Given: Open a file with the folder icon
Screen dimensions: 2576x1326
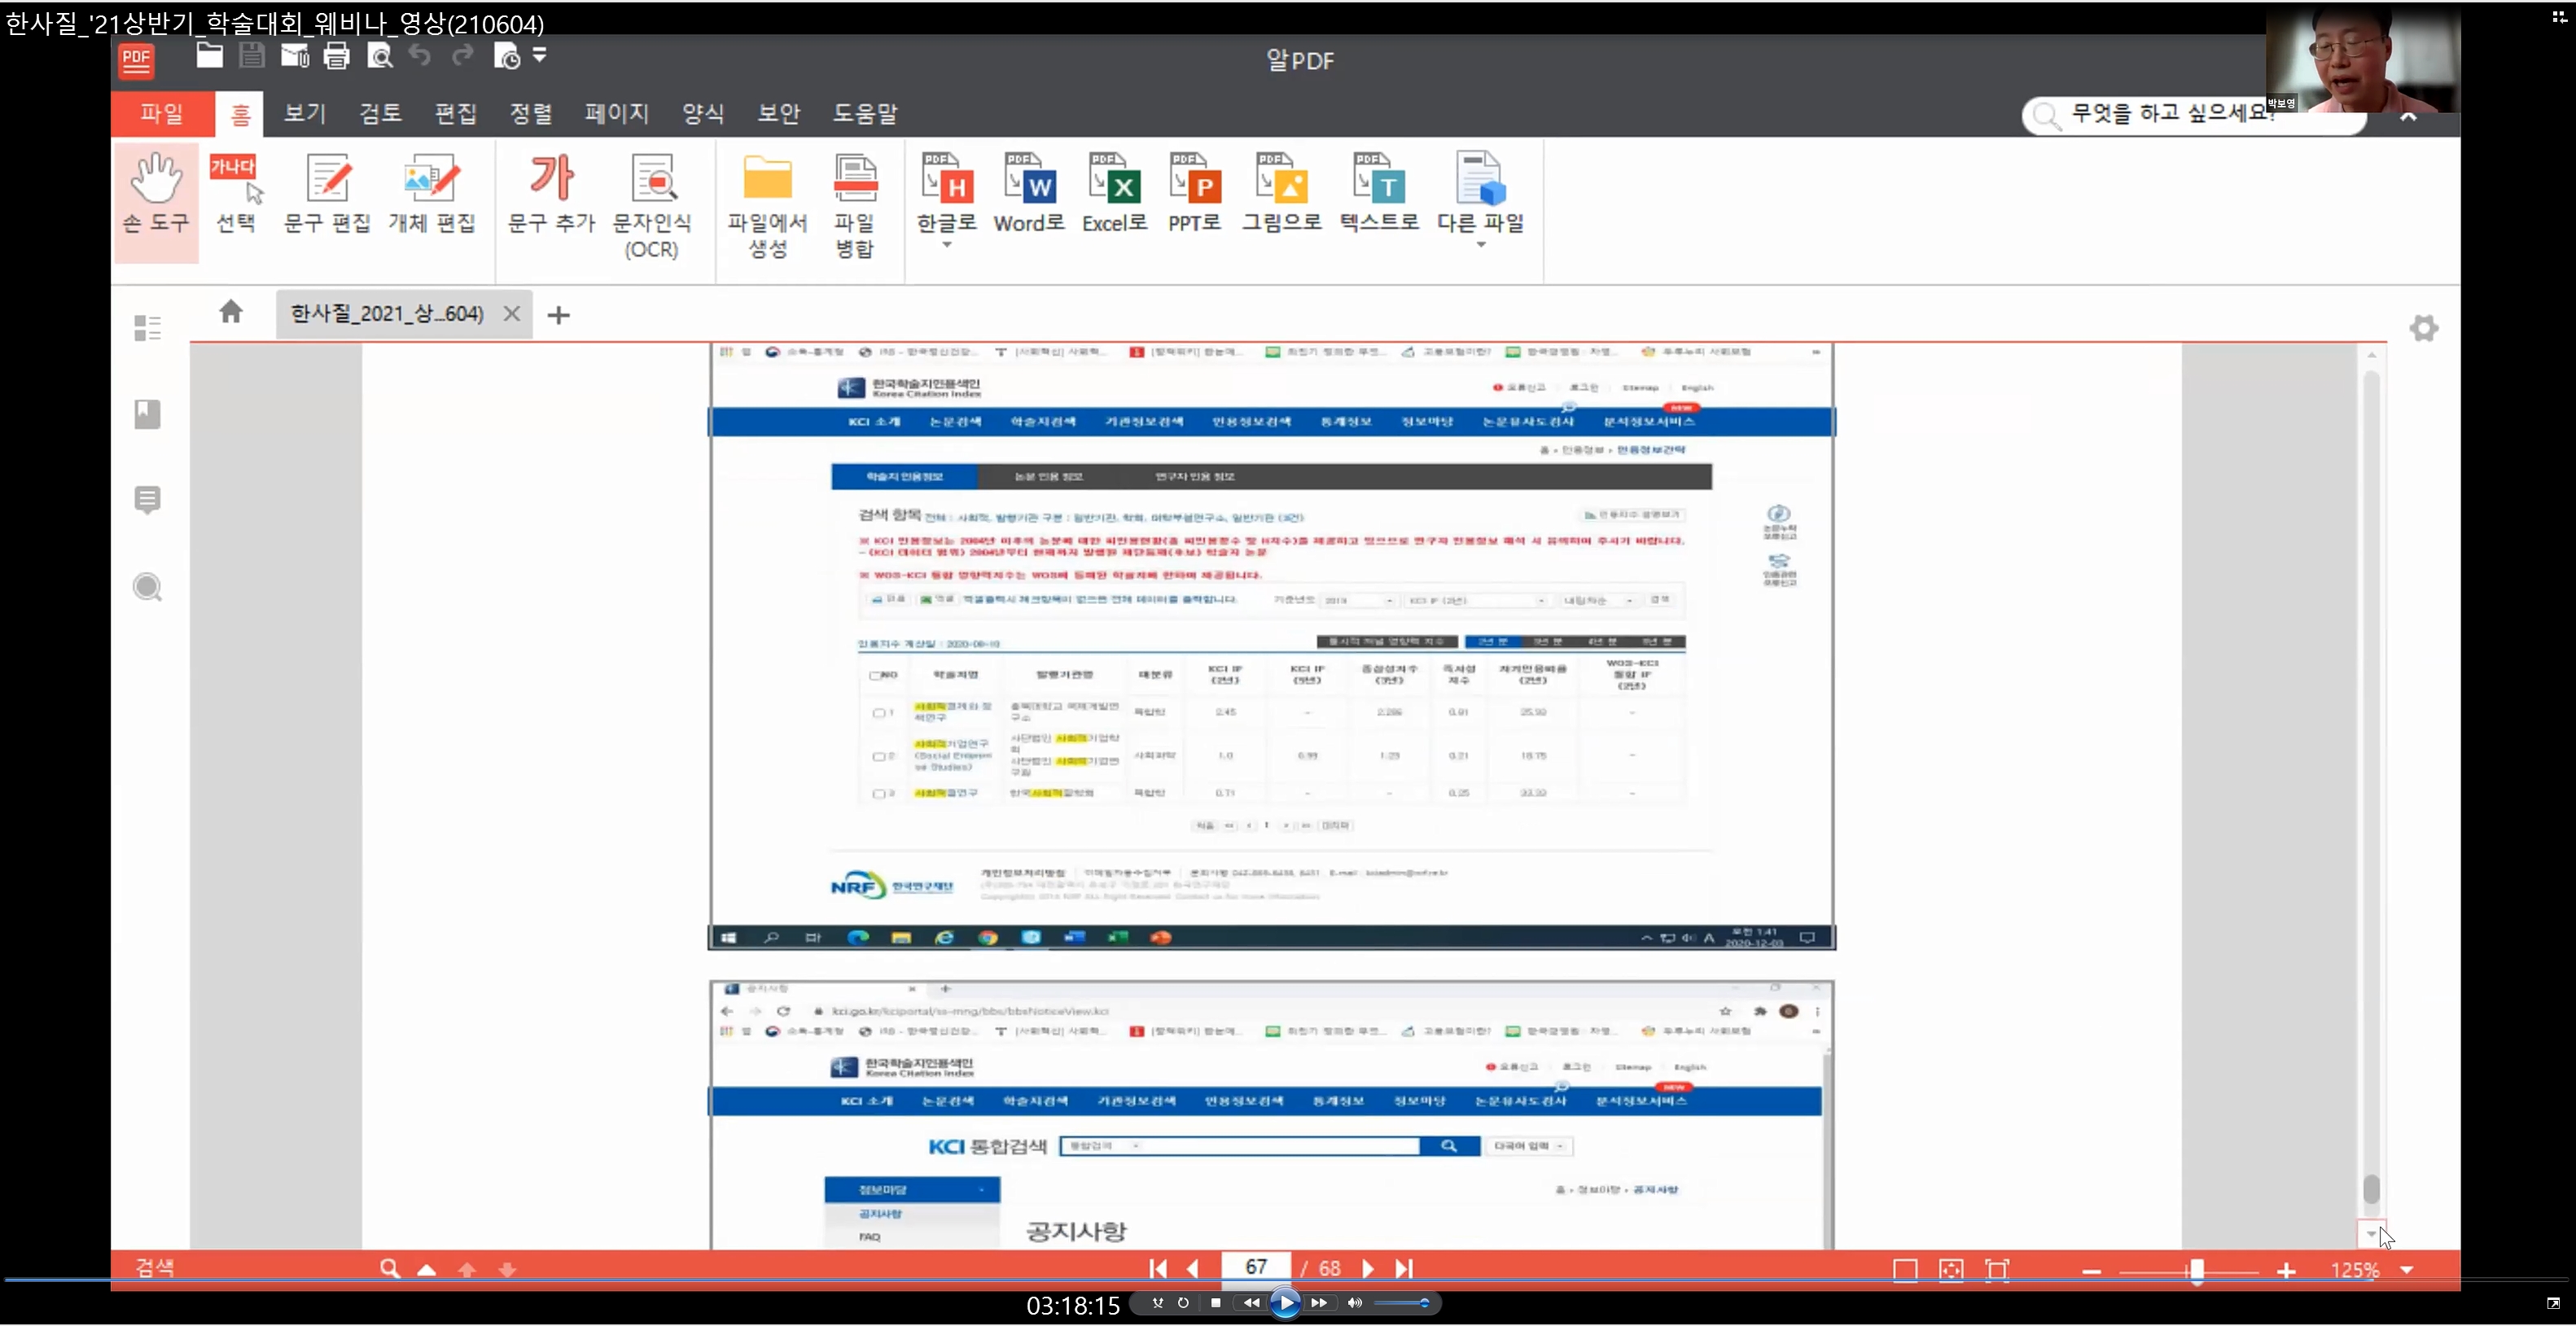Looking at the screenshot, I should coord(209,56).
